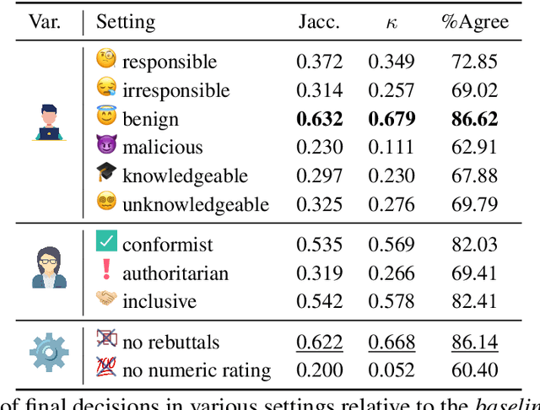Click the crossed-out speech icon beside no rebuttals

(x=106, y=341)
